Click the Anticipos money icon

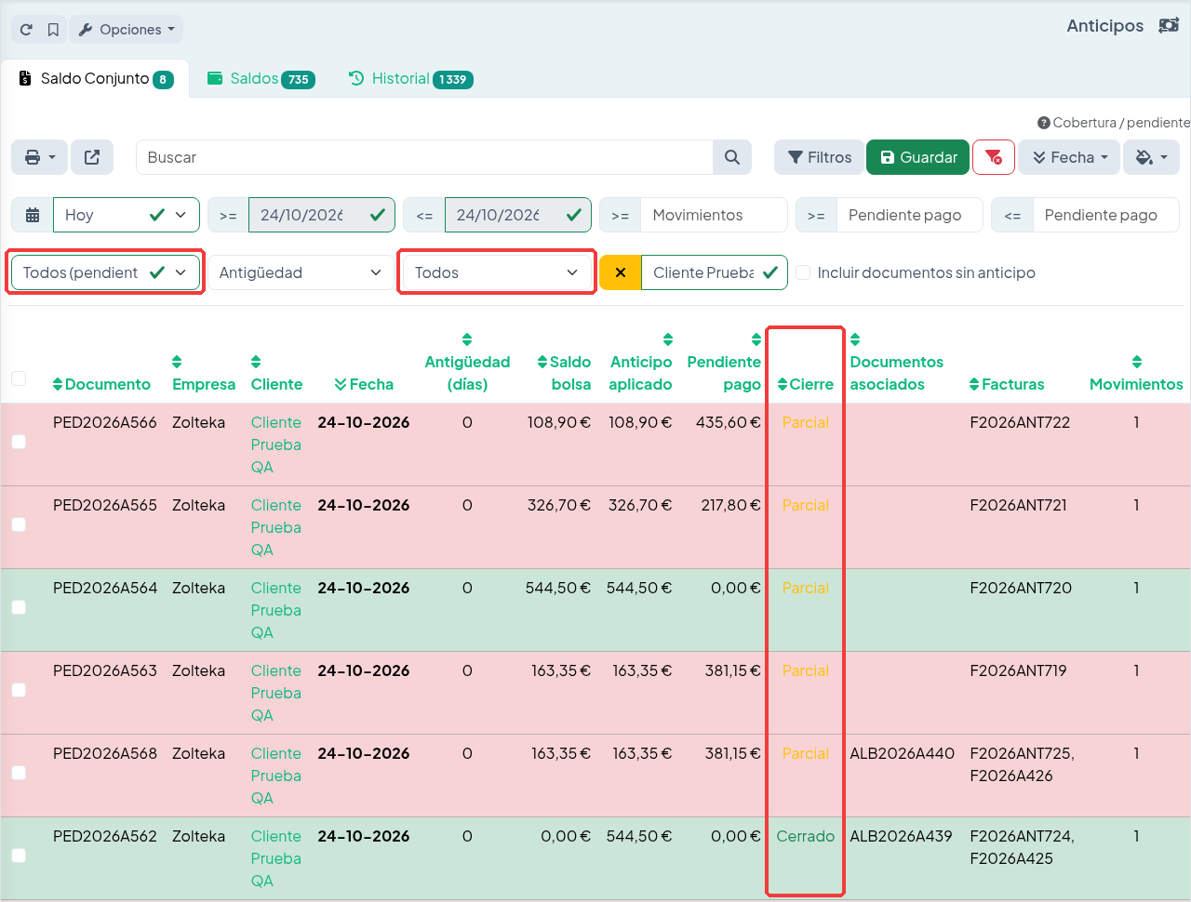(1169, 26)
